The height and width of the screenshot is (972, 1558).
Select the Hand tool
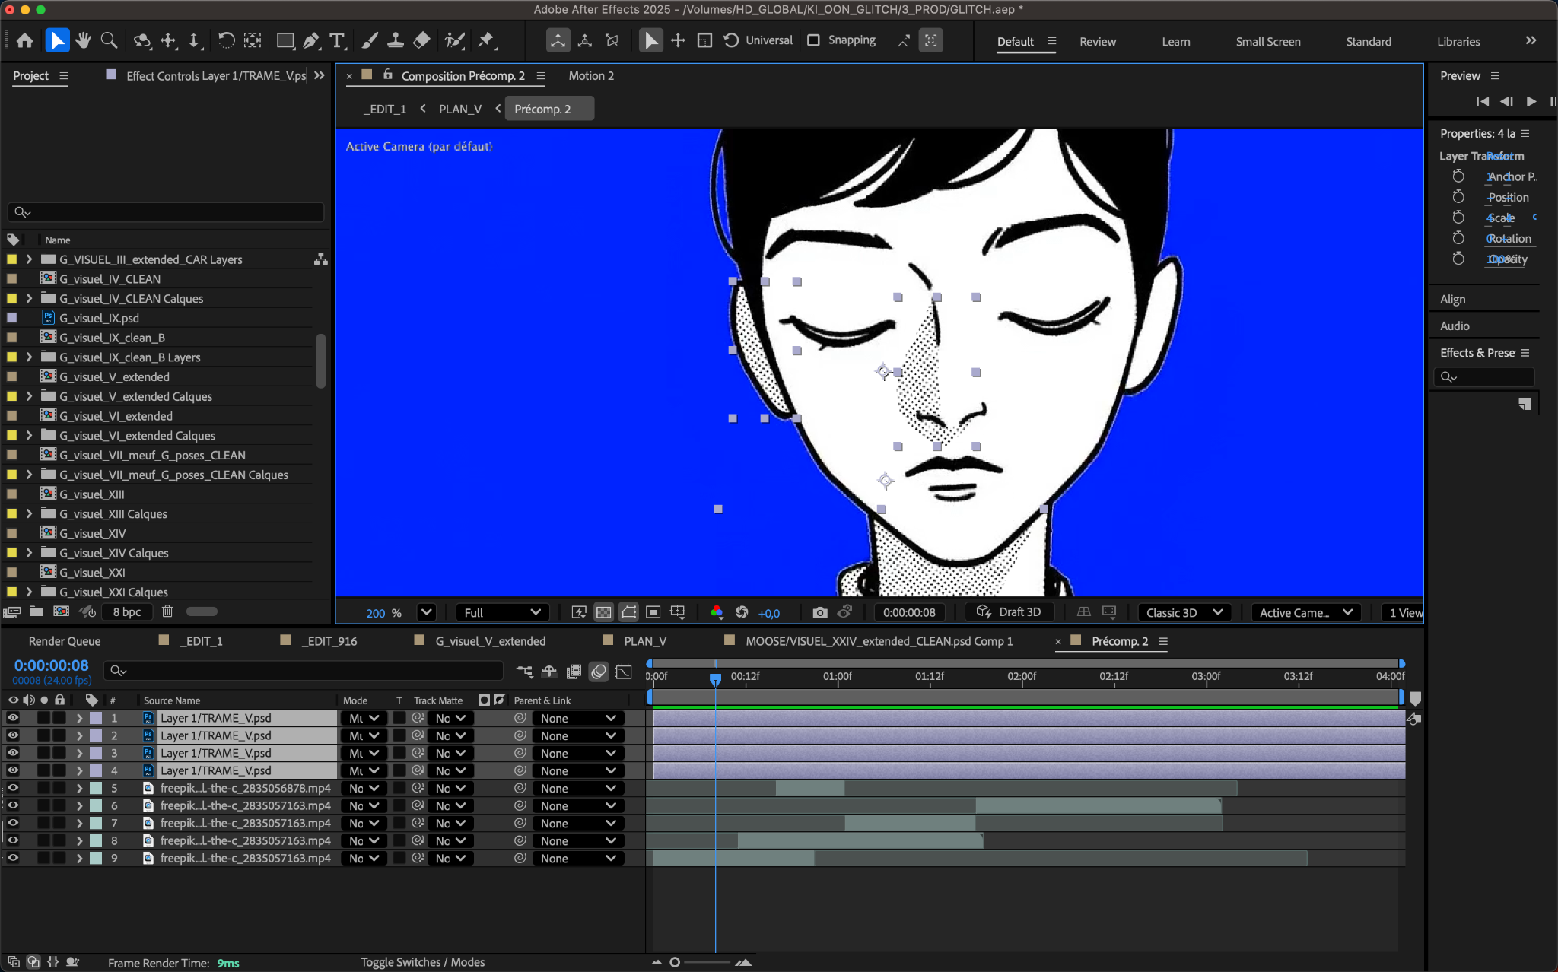point(83,40)
